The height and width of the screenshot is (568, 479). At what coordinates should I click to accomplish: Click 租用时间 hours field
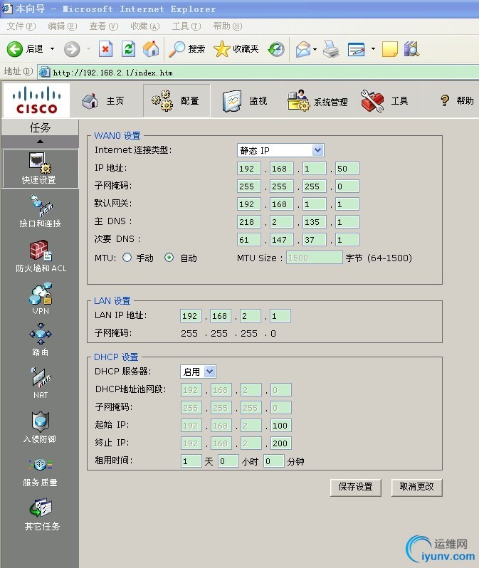point(228,461)
